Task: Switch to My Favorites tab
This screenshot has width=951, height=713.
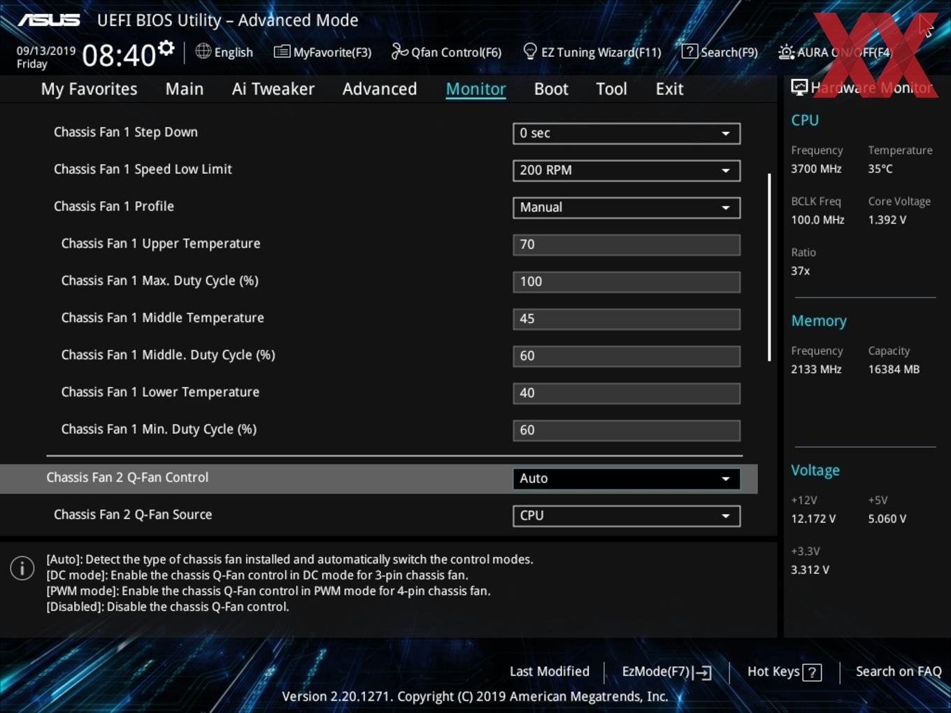Action: point(89,89)
